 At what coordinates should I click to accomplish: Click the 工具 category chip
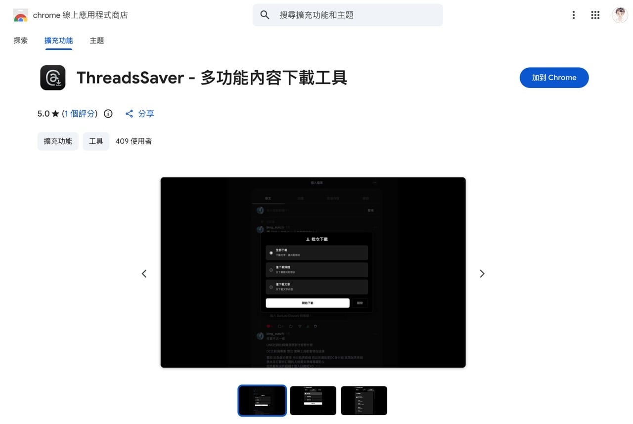tap(96, 141)
